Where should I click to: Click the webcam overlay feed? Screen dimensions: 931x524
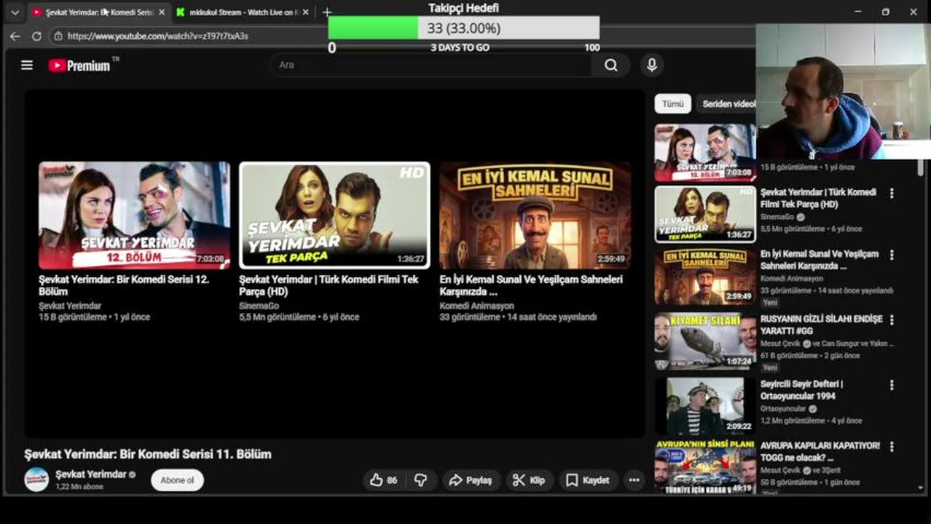843,91
